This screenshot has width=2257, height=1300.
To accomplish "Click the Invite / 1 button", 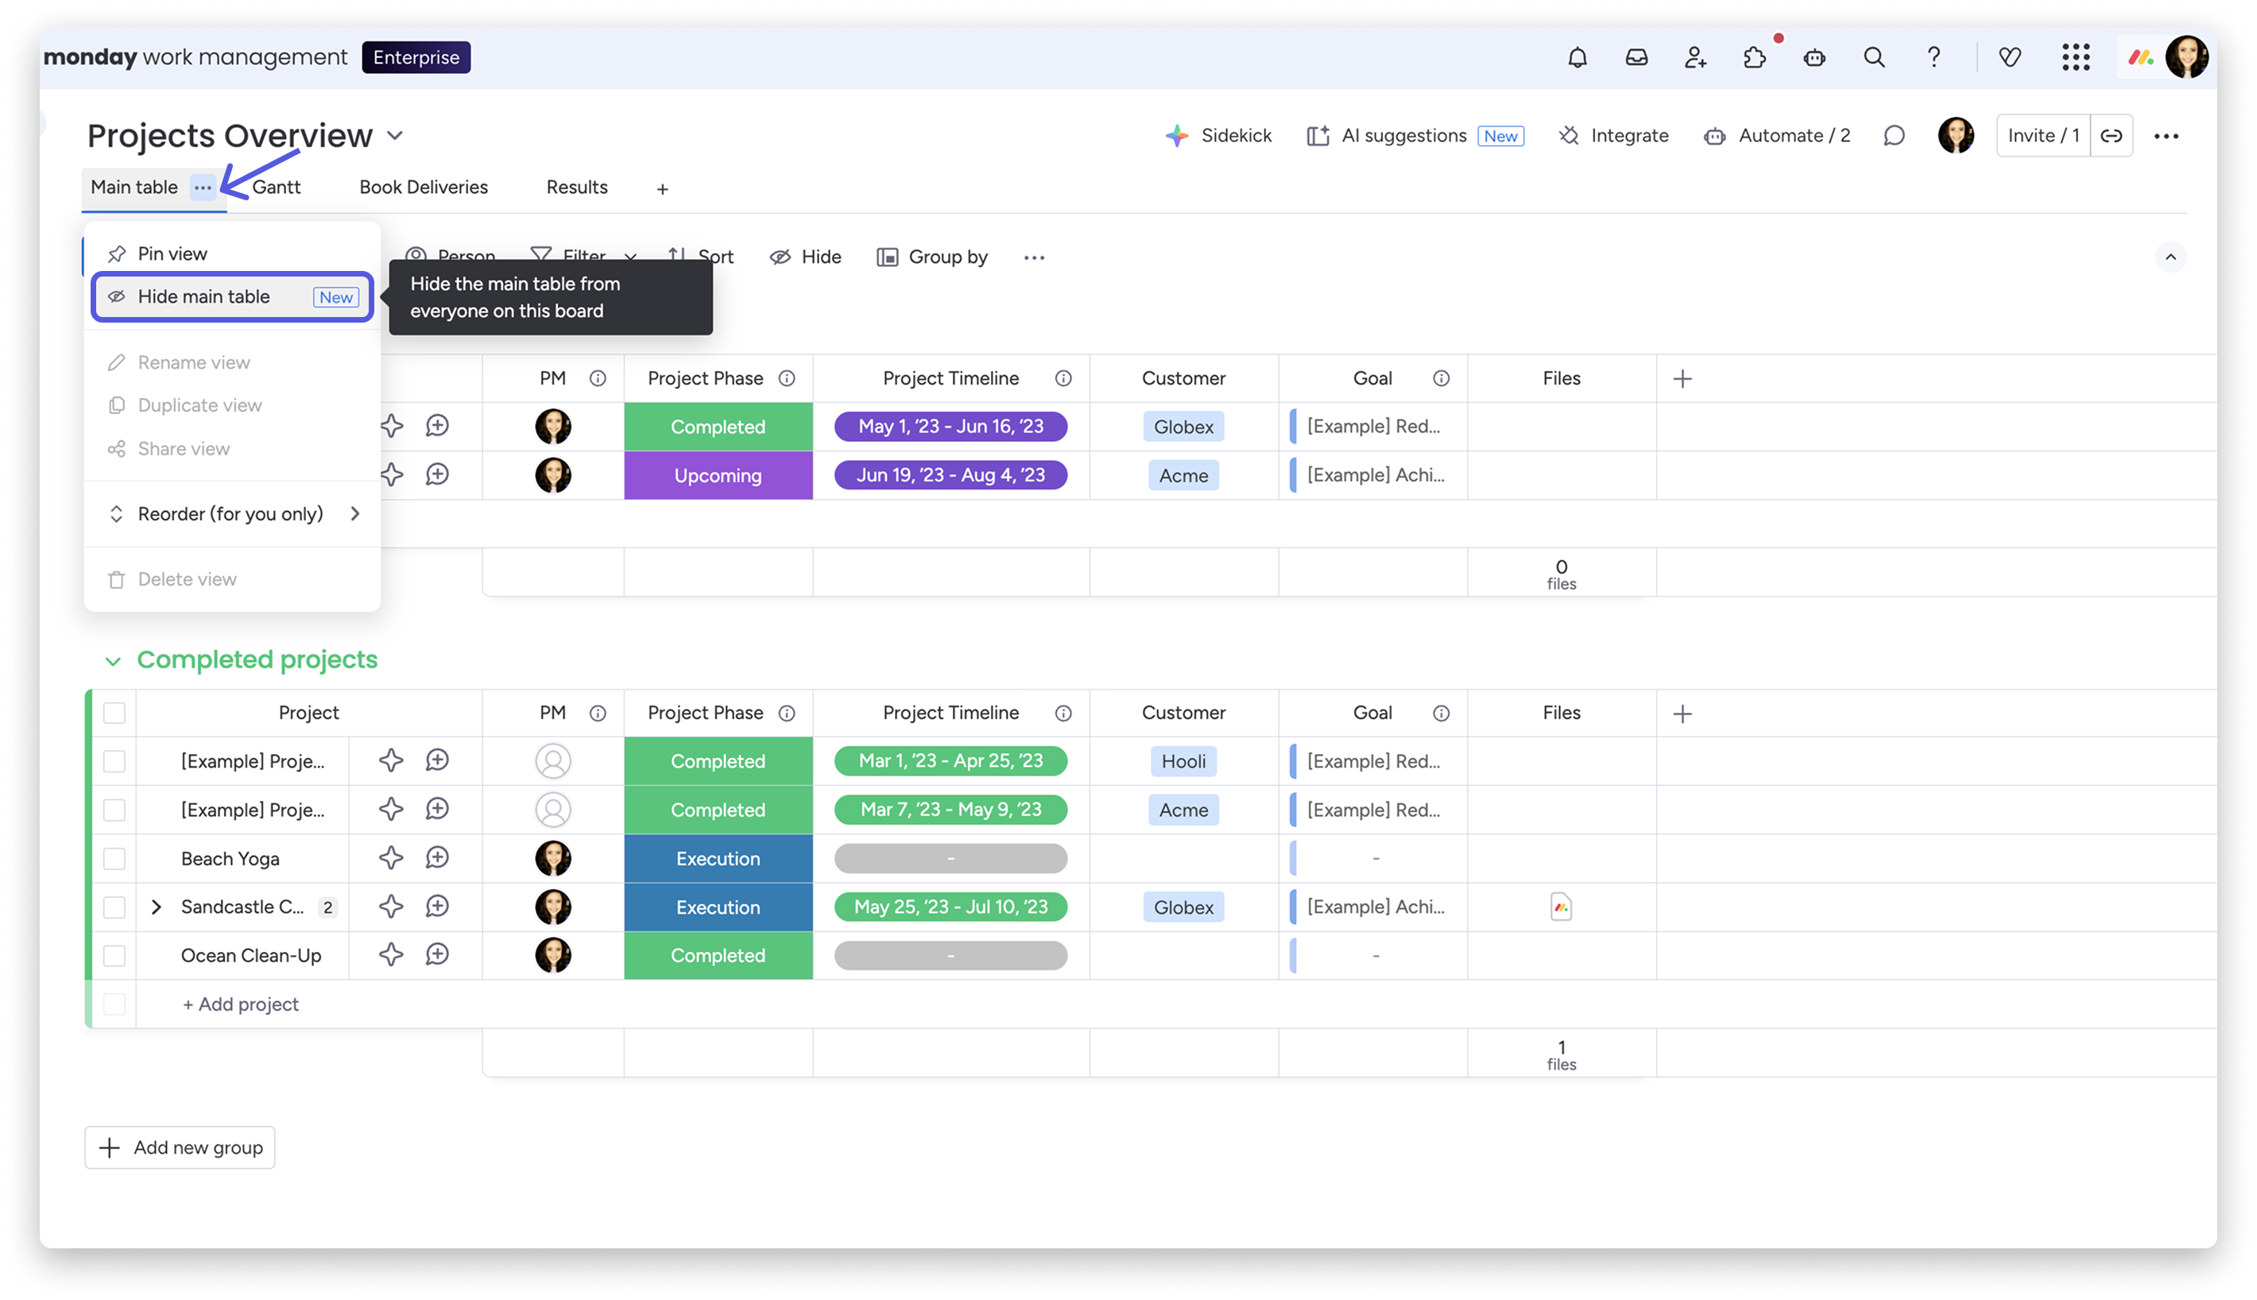I will (2042, 136).
